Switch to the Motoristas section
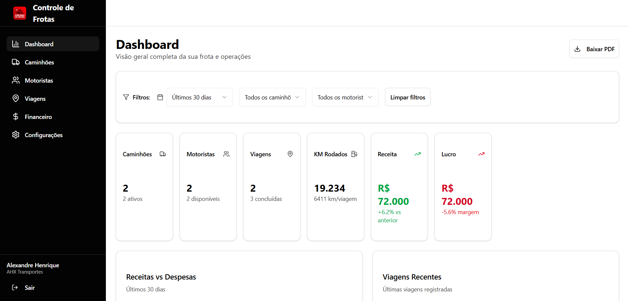The image size is (629, 301). coord(39,80)
